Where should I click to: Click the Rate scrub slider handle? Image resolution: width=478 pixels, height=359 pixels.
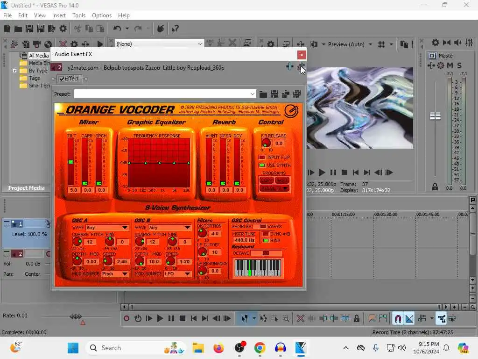76,316
